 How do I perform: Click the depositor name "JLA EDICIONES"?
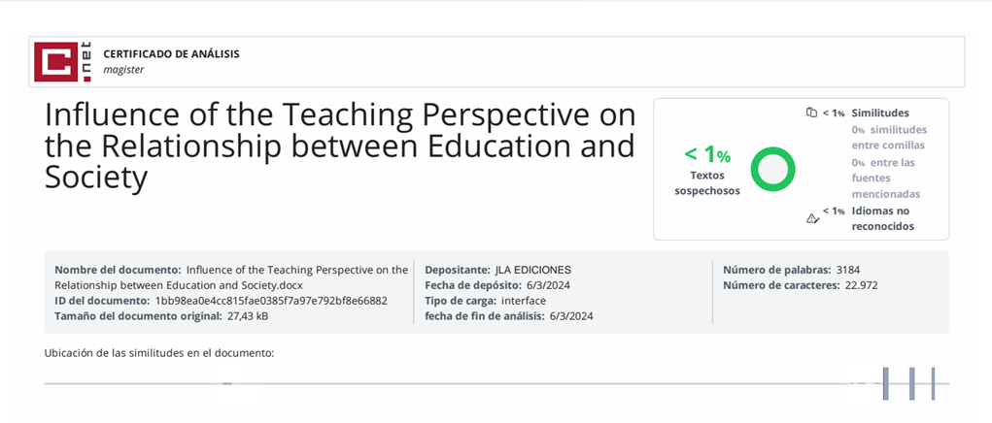click(532, 270)
